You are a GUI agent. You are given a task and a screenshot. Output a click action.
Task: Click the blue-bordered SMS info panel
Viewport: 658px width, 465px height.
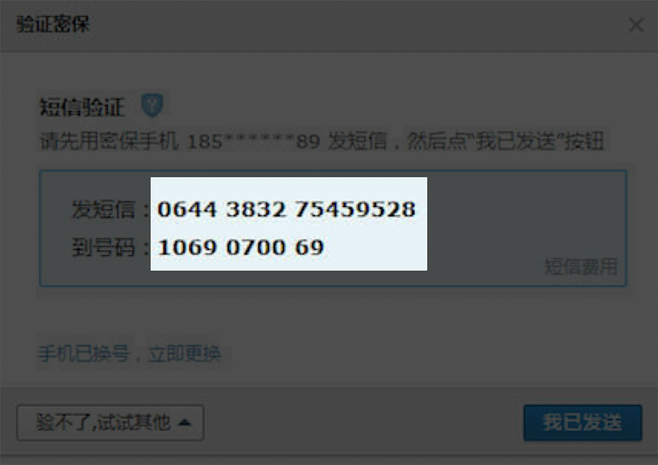(333, 228)
